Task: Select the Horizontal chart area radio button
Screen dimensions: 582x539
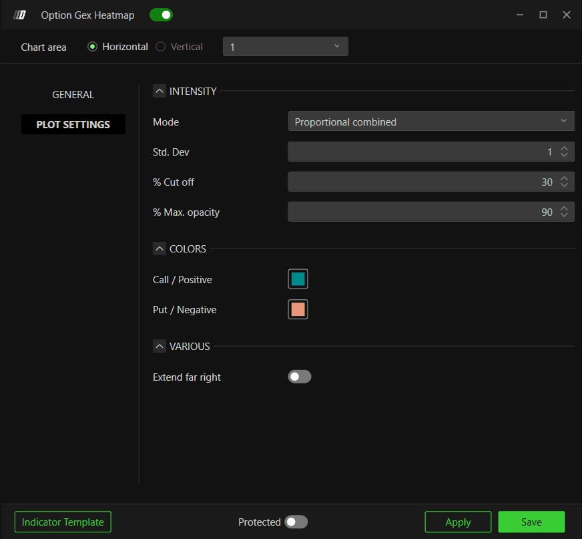Action: coord(92,47)
